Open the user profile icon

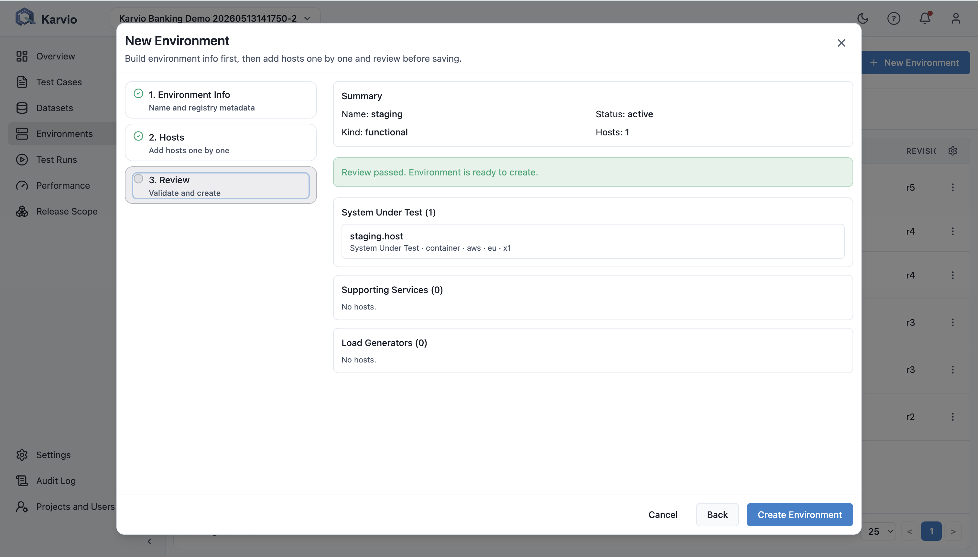[x=956, y=18]
